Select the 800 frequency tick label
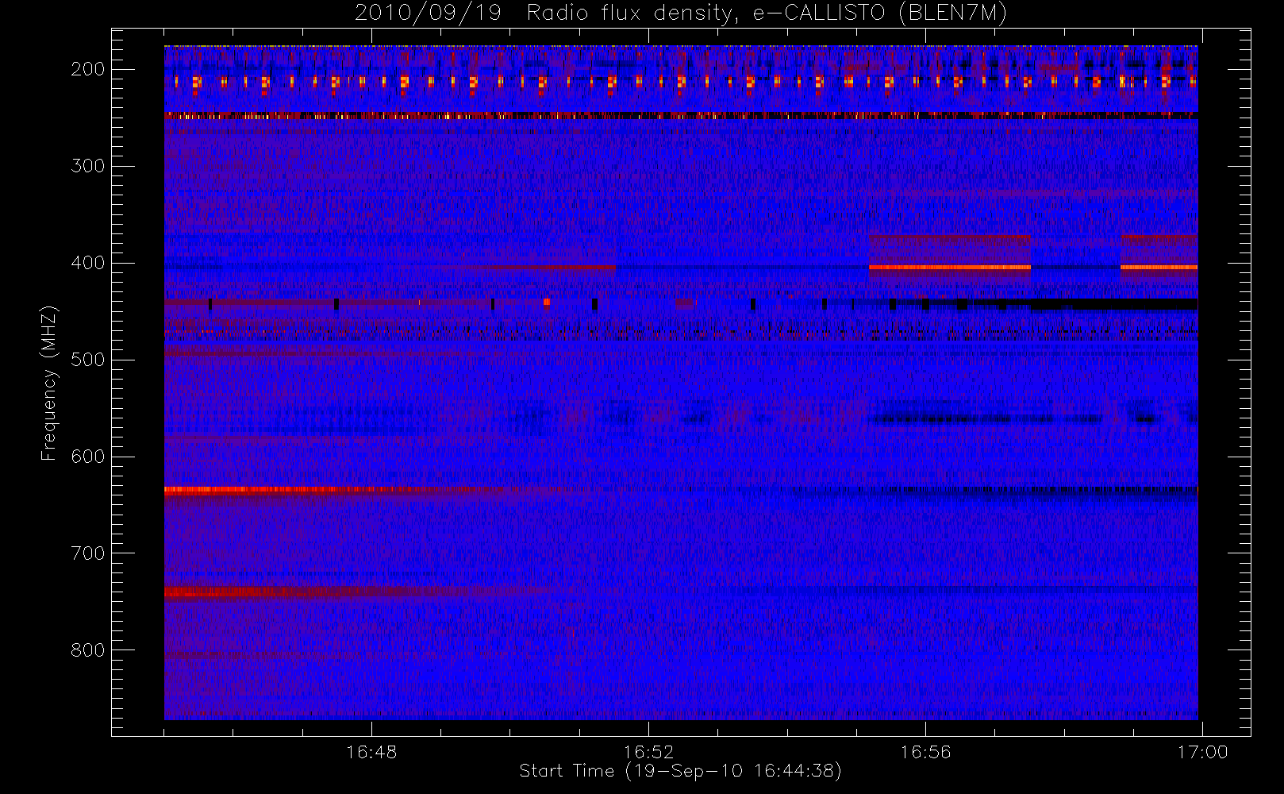Image resolution: width=1284 pixels, height=794 pixels. coord(88,650)
